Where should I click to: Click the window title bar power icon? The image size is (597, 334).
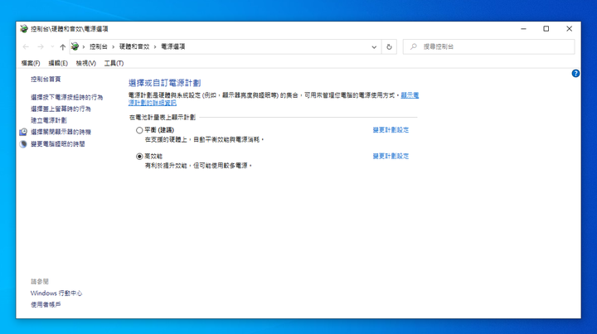click(x=24, y=28)
